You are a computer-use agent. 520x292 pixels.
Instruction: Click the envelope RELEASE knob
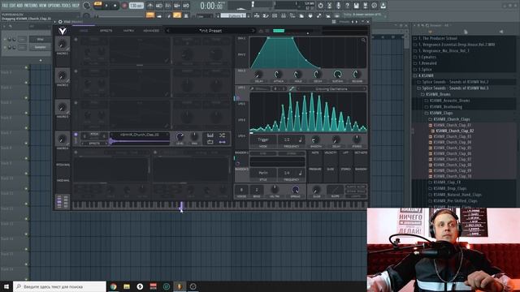pyautogui.click(x=357, y=75)
